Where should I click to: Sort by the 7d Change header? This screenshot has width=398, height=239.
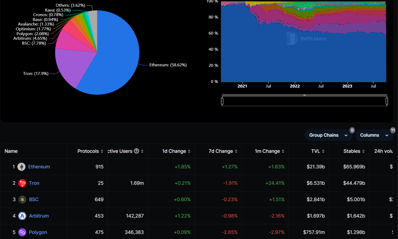tap(221, 151)
